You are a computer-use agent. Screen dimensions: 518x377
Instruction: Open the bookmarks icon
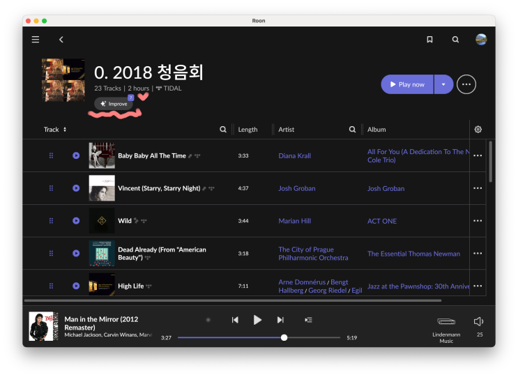[x=429, y=40]
